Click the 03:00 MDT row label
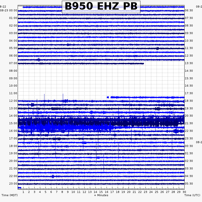The image size is (202, 202). [13, 33]
